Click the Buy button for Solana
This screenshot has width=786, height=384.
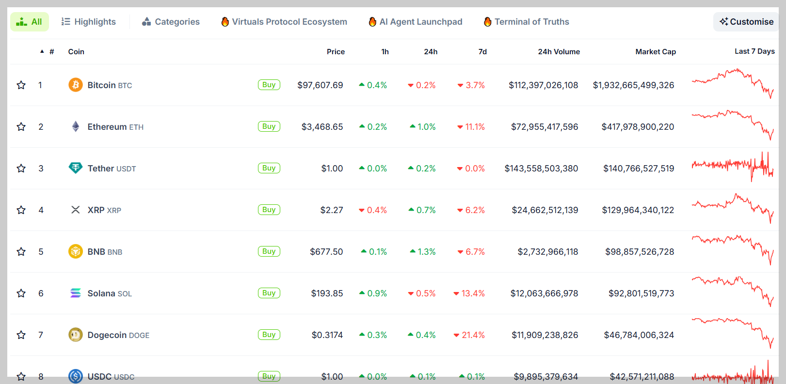point(269,293)
